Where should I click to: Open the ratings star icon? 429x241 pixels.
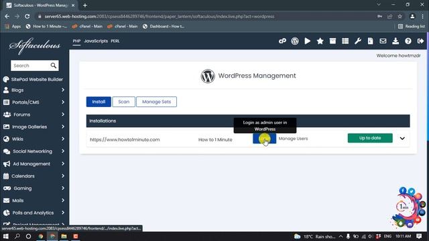pos(320,41)
